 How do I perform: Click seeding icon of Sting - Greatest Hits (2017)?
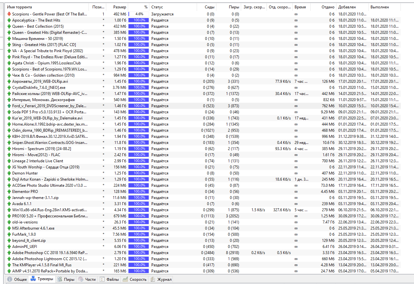click(9, 45)
